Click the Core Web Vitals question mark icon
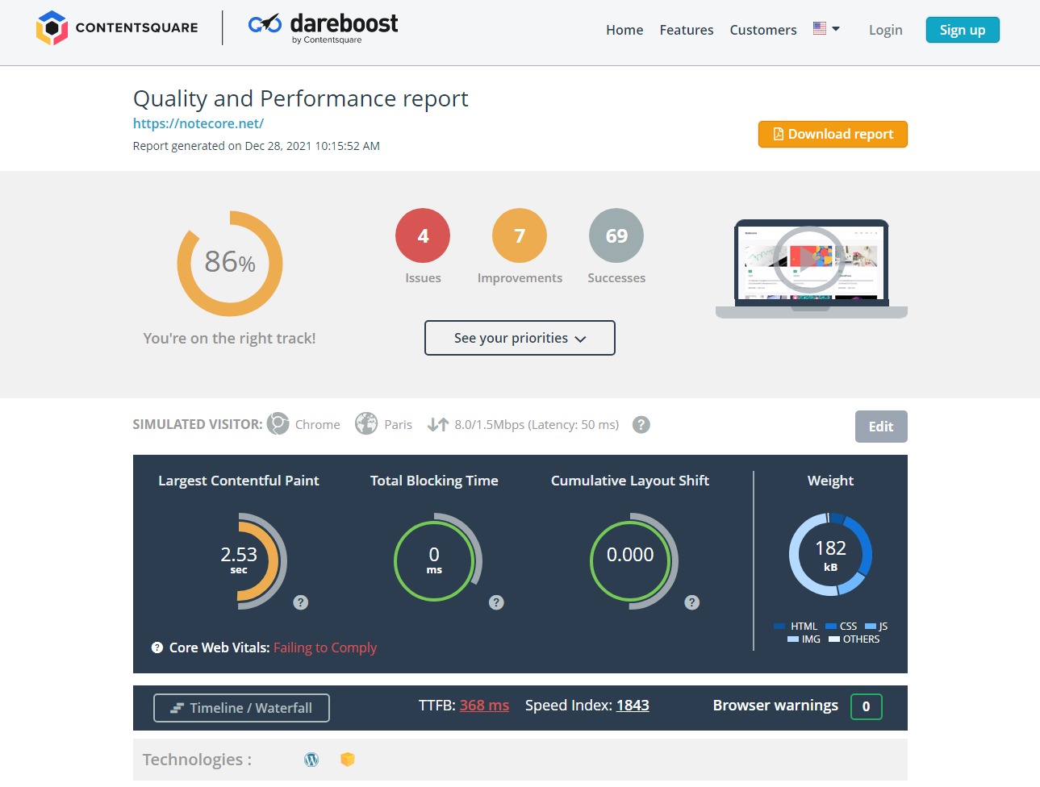 (x=157, y=648)
